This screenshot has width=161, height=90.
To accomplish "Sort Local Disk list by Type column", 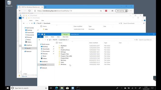I will pos(106,43).
